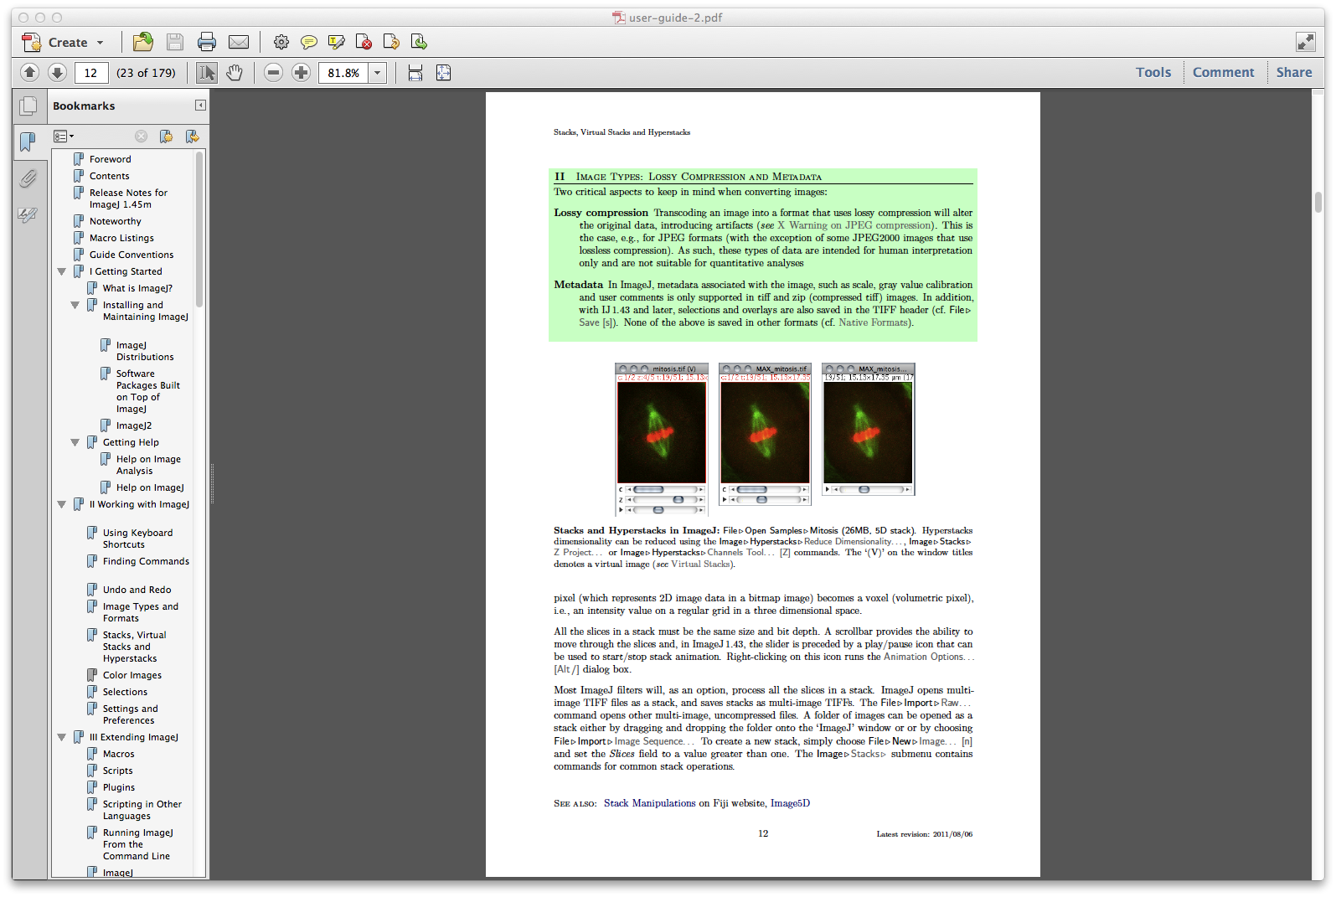Toggle the Select text tool

click(x=206, y=73)
